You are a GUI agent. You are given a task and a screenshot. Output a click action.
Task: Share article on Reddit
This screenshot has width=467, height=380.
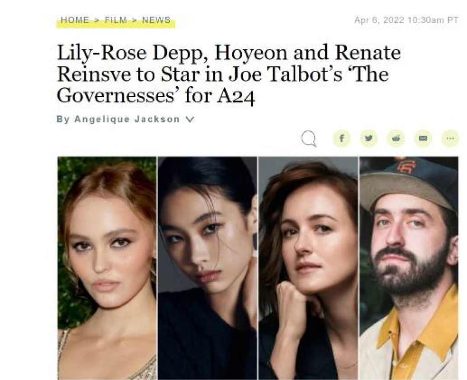click(x=396, y=138)
